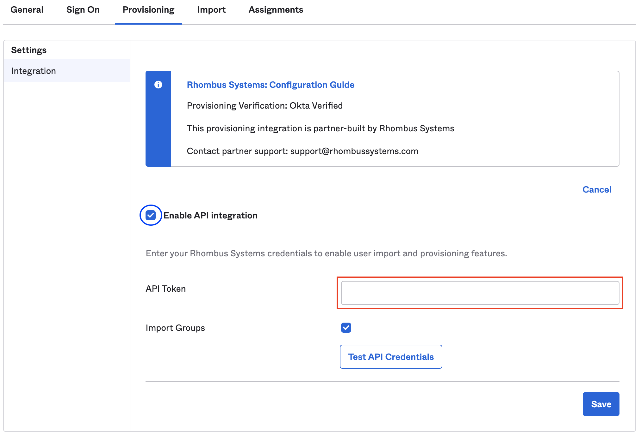Click the 'Provisioning Verification: Okta Verified' text
The image size is (641, 435).
coord(265,105)
